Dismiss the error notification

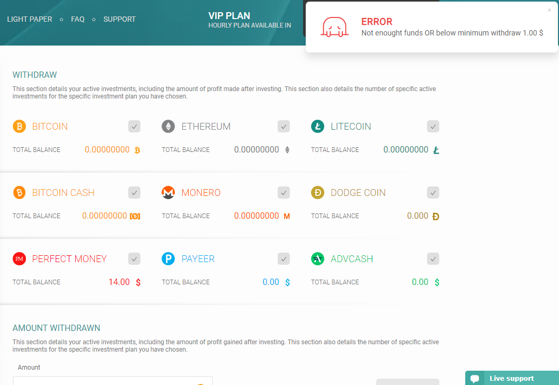pos(549,10)
